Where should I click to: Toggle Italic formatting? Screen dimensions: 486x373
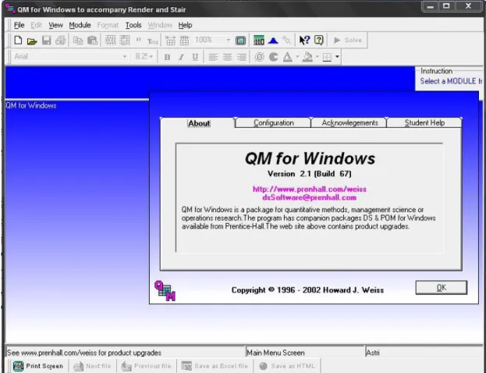tap(181, 57)
